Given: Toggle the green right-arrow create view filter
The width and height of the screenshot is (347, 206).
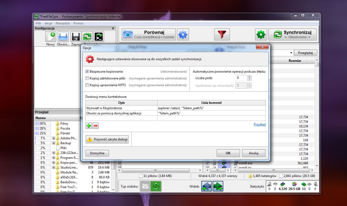Looking at the screenshot, I should 218,186.
